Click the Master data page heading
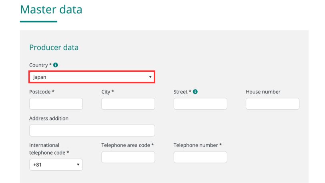 point(51,10)
